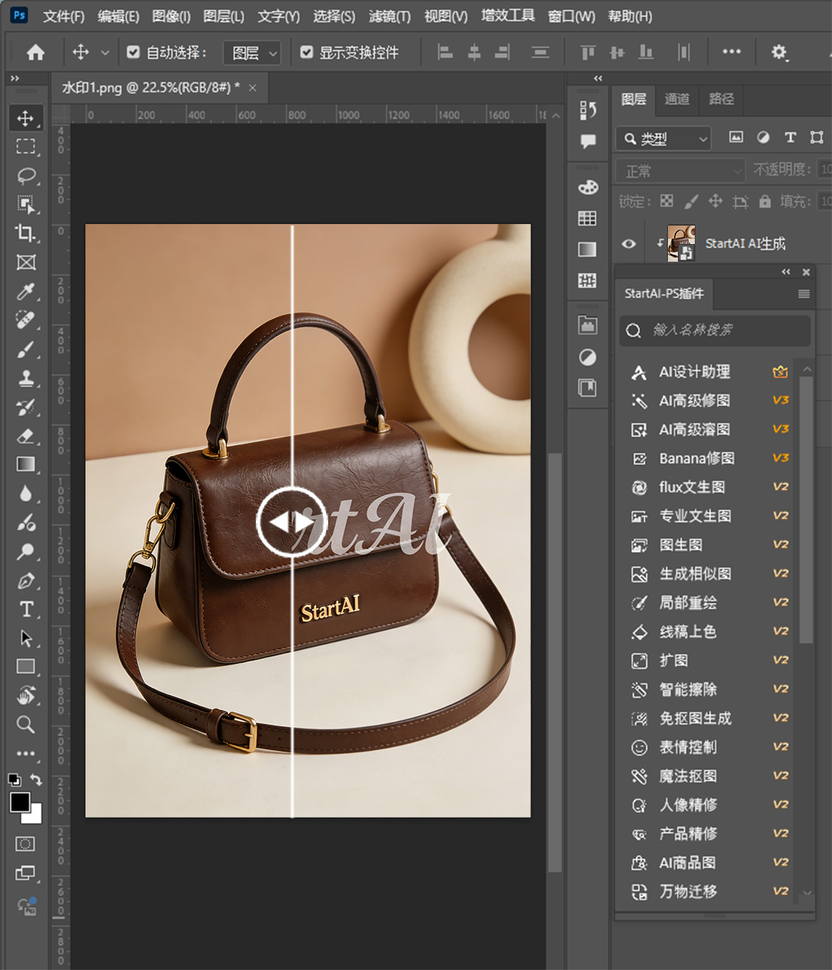832x970 pixels.
Task: Switch to the 通道 tab
Action: (677, 99)
